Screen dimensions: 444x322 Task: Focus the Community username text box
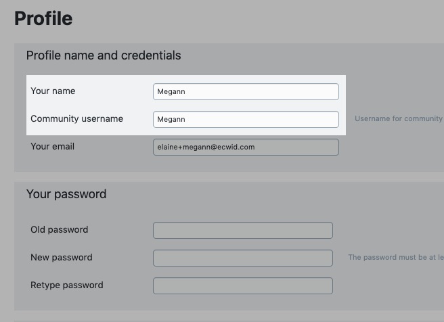(246, 120)
